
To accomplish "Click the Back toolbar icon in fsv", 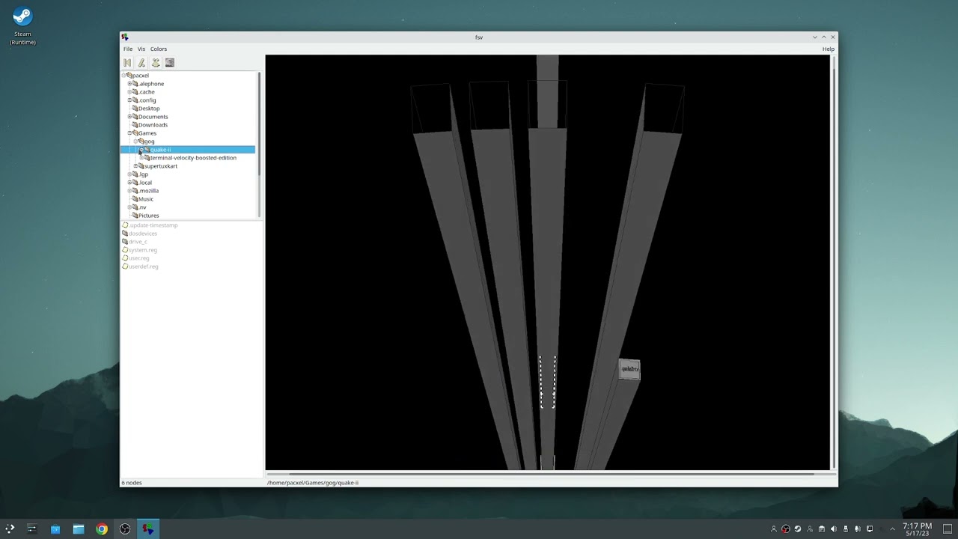I will [127, 63].
